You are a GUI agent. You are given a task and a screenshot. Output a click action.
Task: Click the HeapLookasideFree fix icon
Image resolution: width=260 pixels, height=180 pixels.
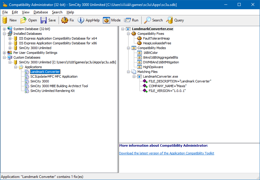tap(140, 43)
